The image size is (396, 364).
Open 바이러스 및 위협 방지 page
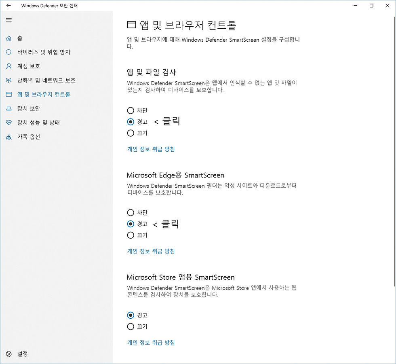[44, 52]
